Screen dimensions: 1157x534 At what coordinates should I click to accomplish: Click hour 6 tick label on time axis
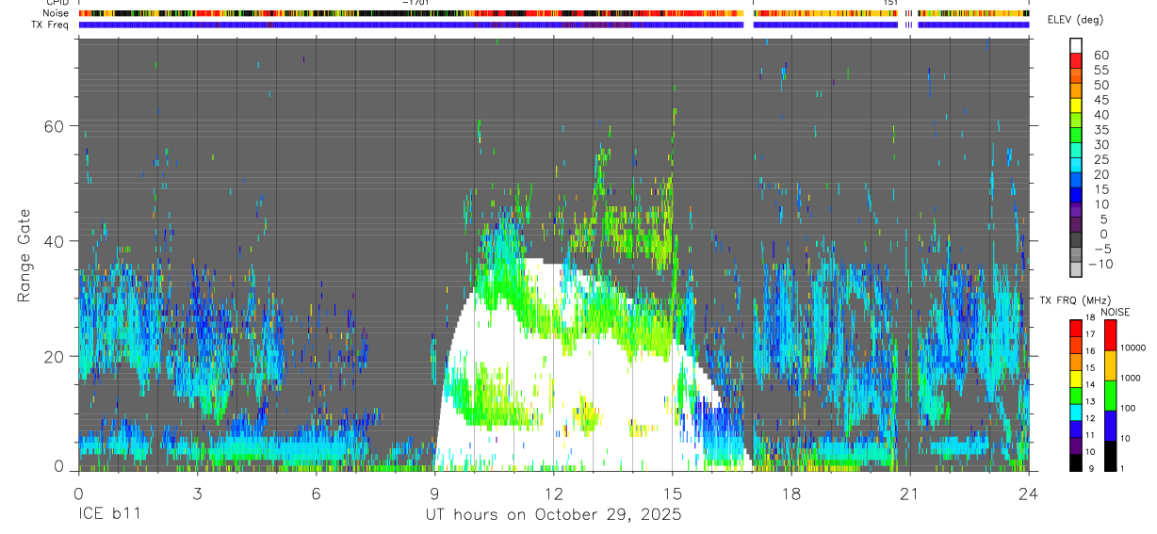point(316,494)
